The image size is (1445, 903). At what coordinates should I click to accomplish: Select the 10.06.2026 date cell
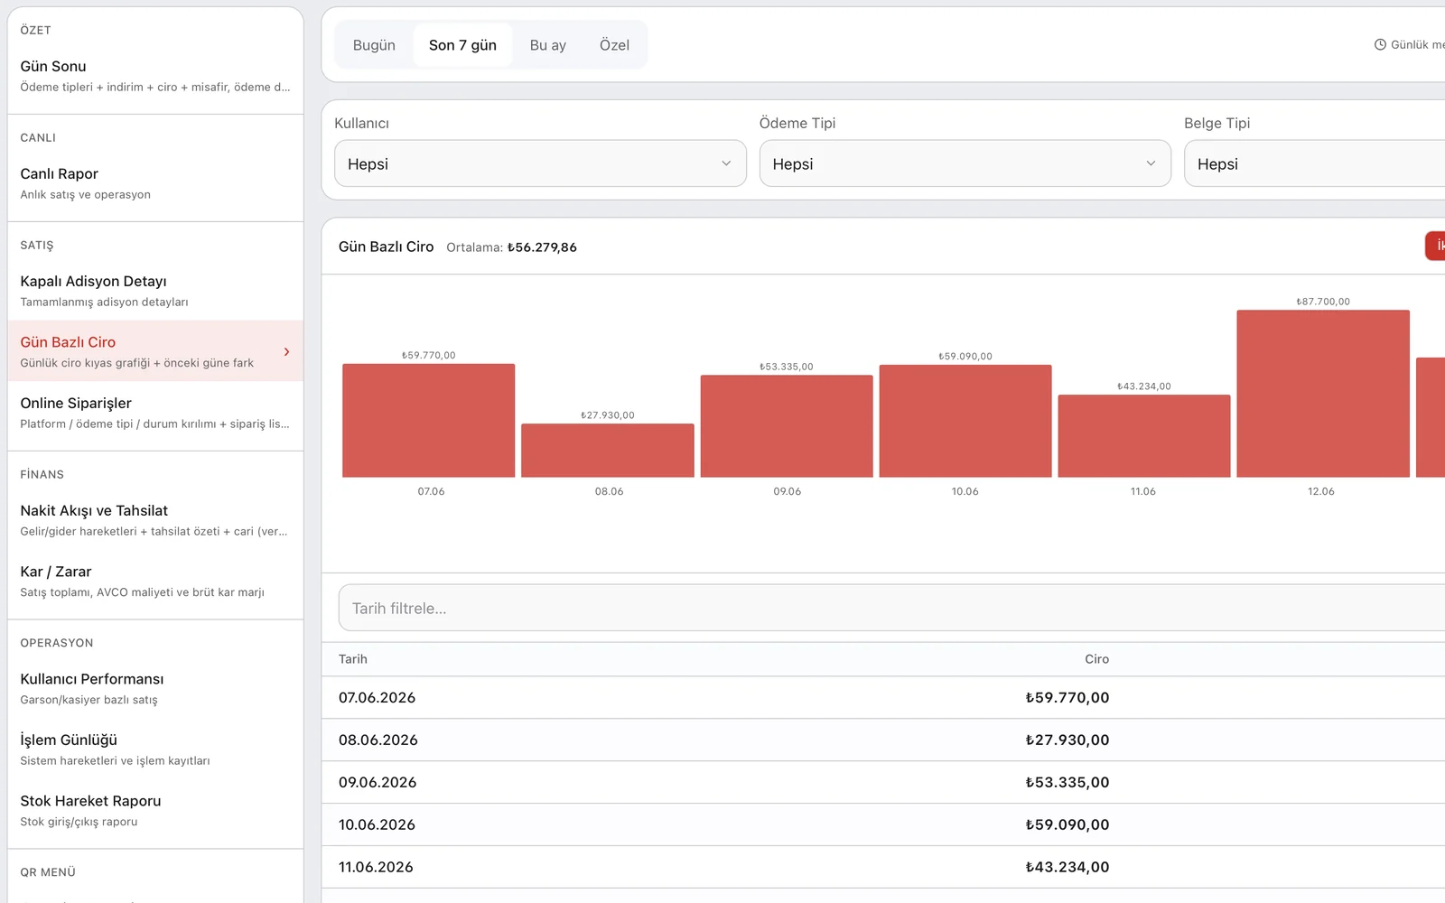coord(377,825)
